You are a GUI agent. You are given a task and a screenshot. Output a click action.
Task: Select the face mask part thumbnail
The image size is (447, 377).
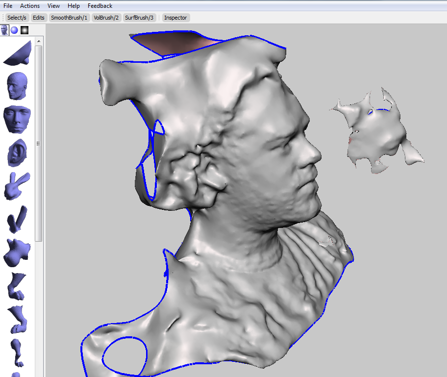tap(17, 119)
